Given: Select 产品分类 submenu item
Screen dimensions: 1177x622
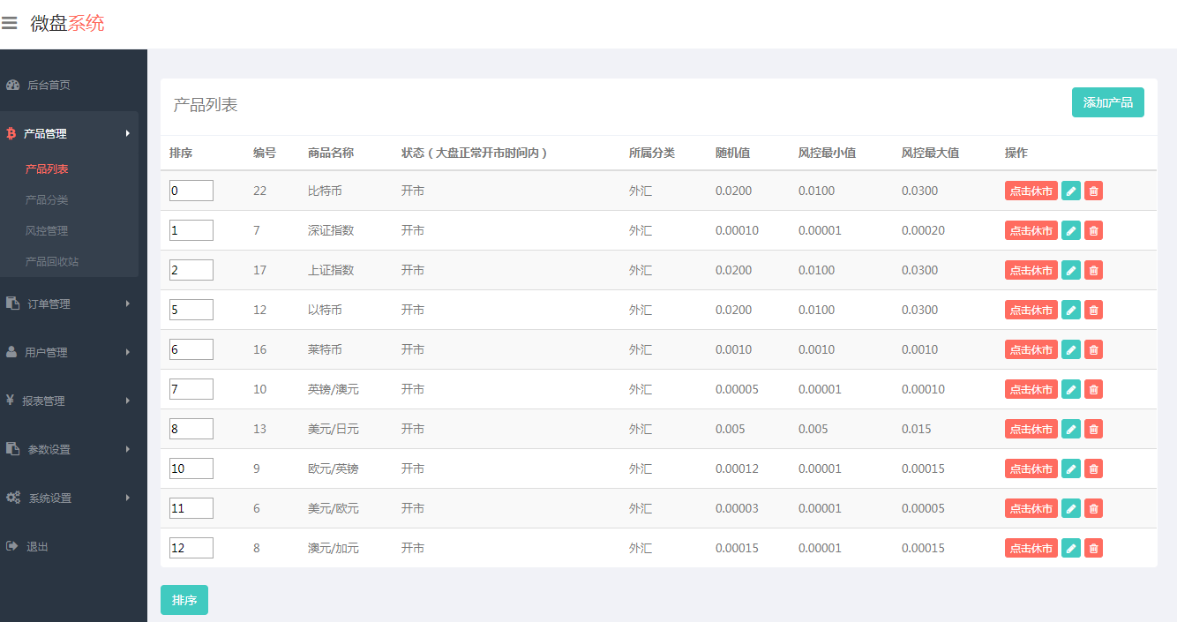Looking at the screenshot, I should 47,200.
